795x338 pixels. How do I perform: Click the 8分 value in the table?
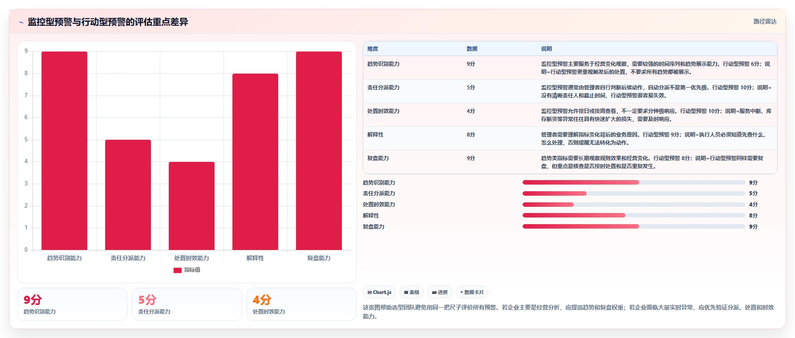point(471,135)
